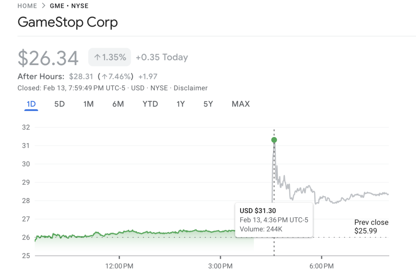Open the Disclaimer link

(x=191, y=88)
